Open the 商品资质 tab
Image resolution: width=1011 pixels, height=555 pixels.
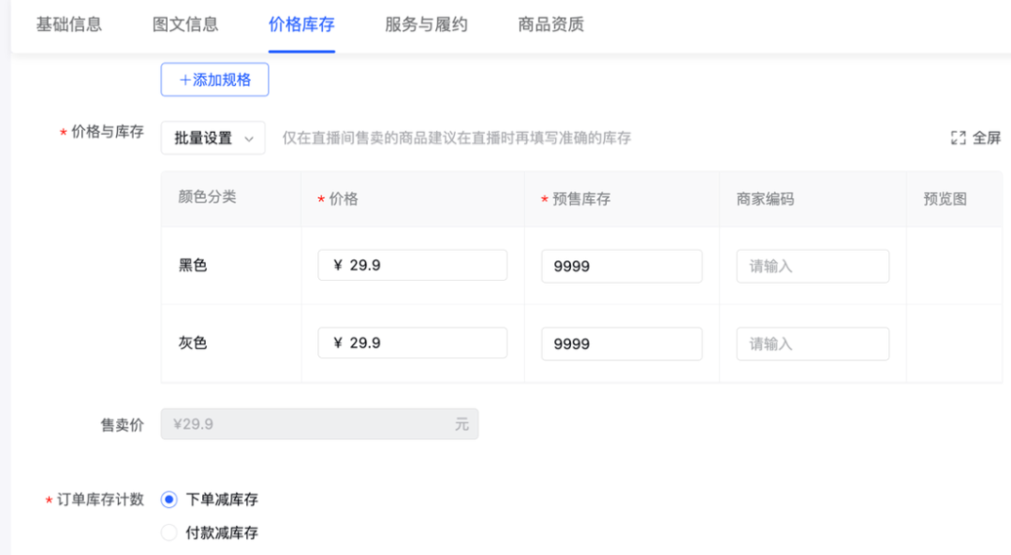coord(549,25)
